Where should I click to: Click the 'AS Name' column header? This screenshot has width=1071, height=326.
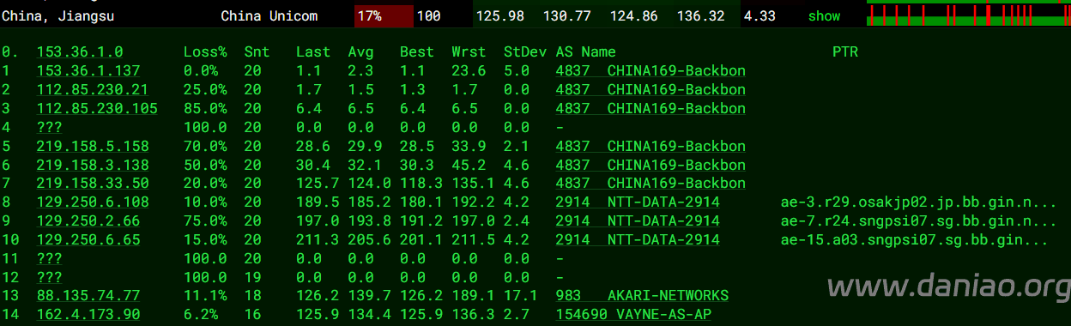[585, 52]
